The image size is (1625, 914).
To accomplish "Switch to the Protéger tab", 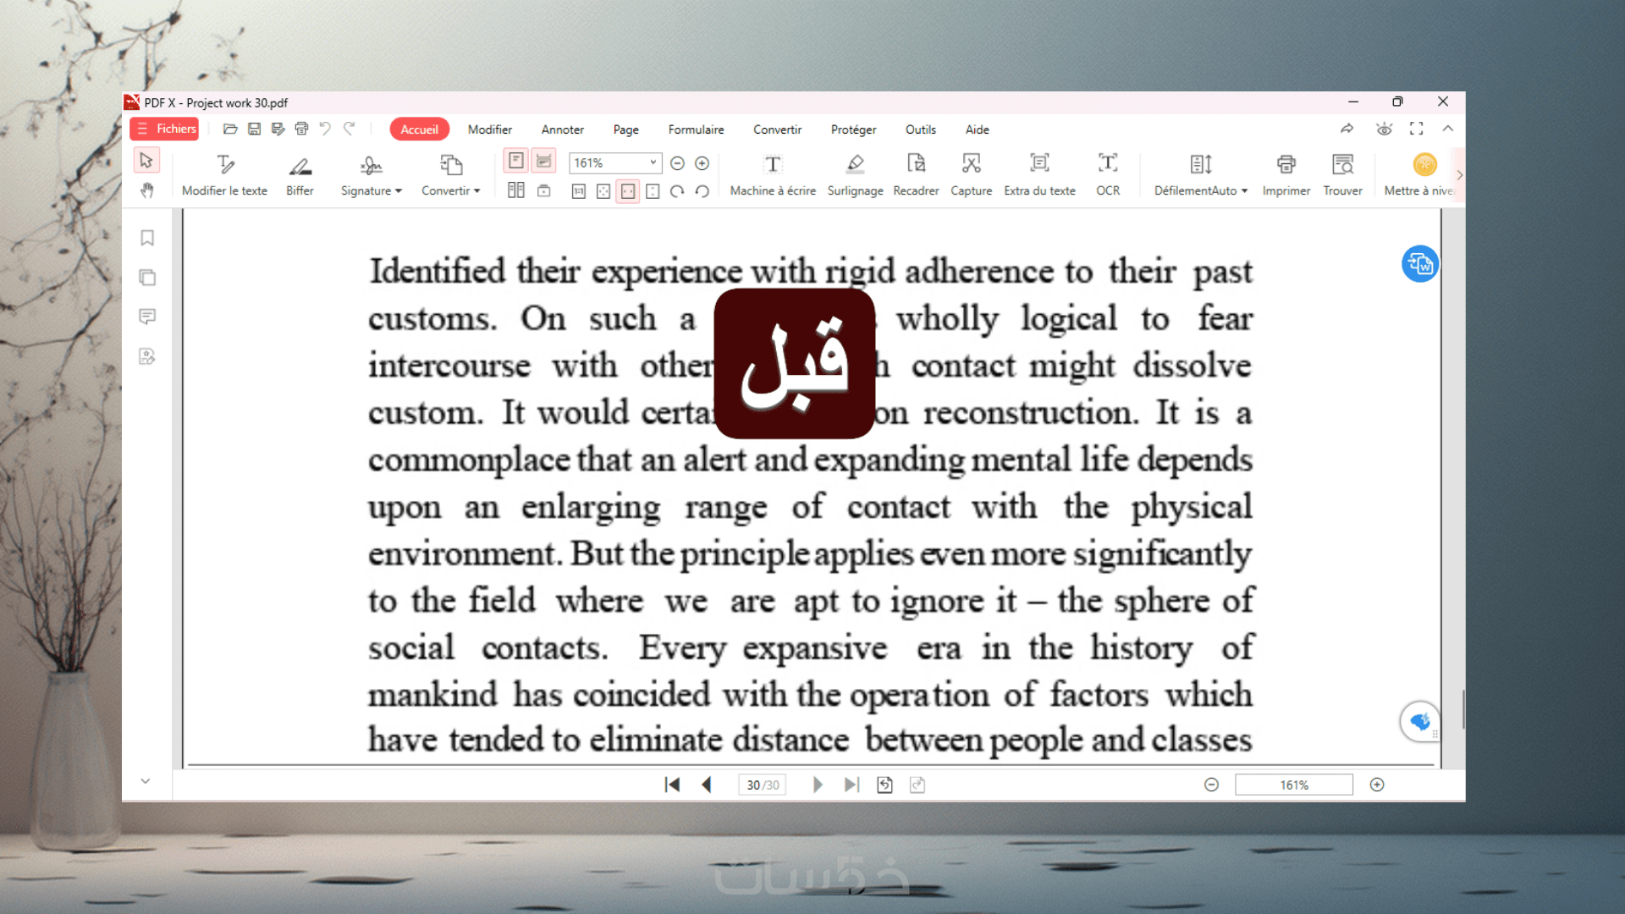I will (x=853, y=129).
